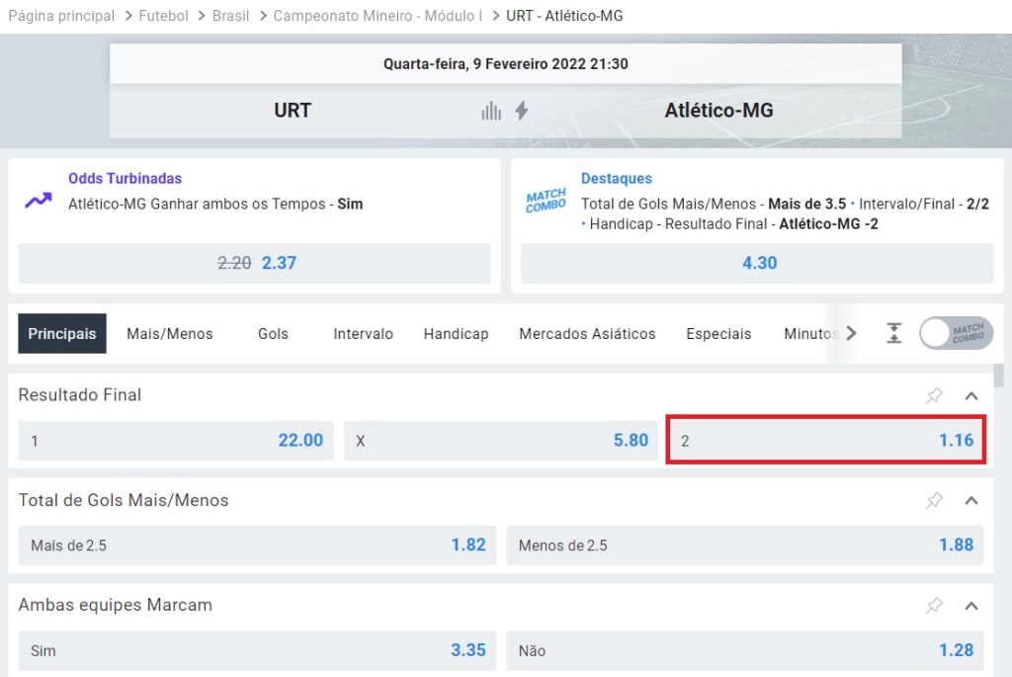Click the page vertical scrollbar thumb
The height and width of the screenshot is (677, 1012).
(999, 375)
